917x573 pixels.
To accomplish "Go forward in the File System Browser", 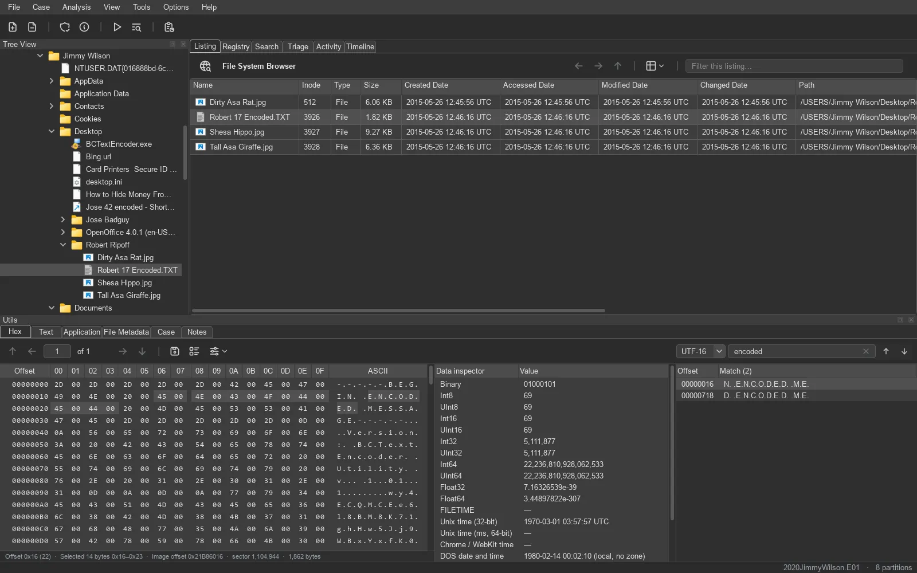I will tap(598, 66).
